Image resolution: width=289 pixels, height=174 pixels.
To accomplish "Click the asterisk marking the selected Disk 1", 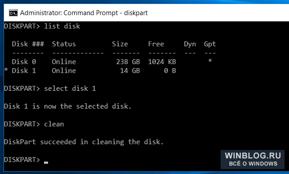I will pos(6,70).
